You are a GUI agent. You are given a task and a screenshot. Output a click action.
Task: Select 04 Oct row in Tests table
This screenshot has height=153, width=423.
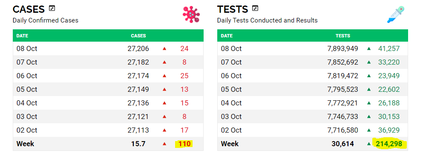(x=312, y=103)
